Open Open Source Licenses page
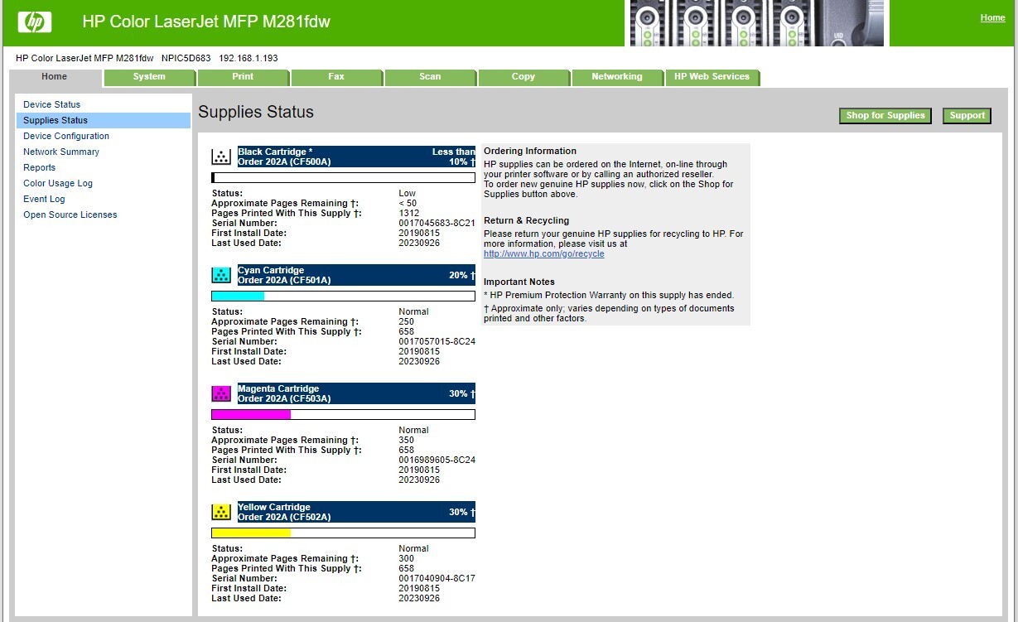This screenshot has height=622, width=1018. 70,215
